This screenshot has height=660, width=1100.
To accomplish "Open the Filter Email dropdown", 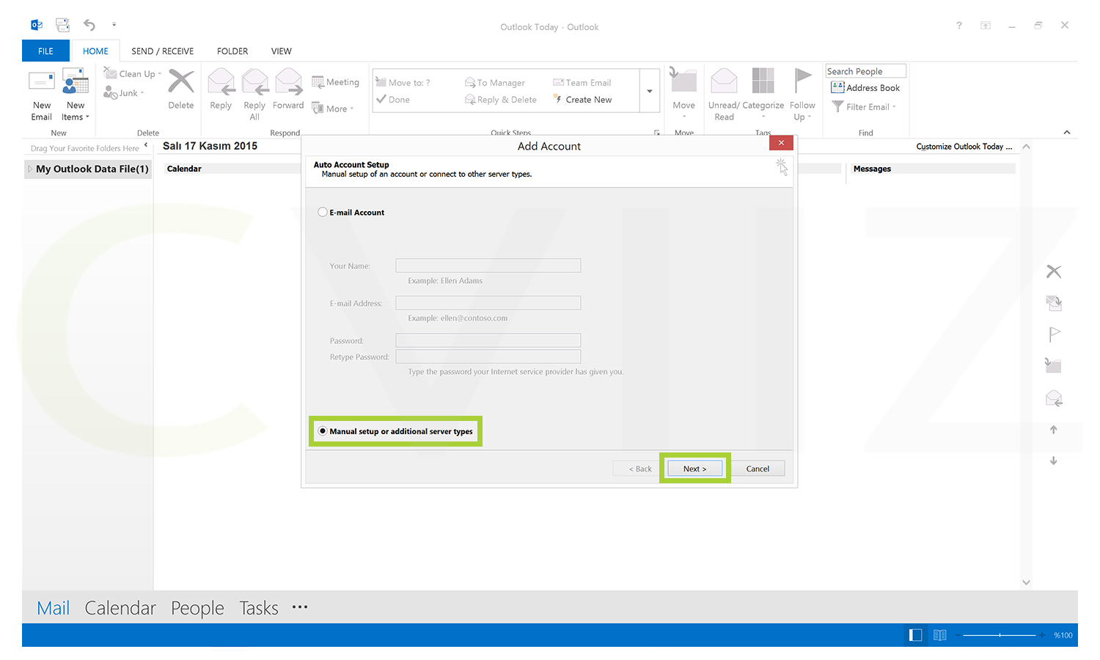I will [x=864, y=106].
